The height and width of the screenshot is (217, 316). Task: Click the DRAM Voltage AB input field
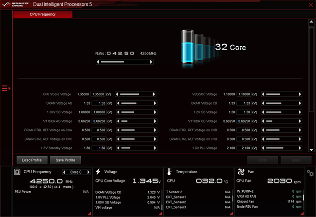(99, 103)
